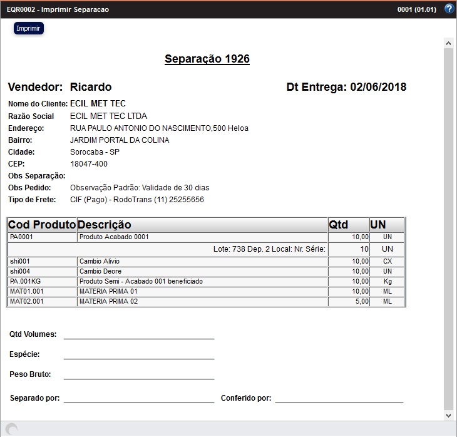Click description 'Produto Acabado 0001'
Viewport: 457px width, 437px height.
(114, 237)
